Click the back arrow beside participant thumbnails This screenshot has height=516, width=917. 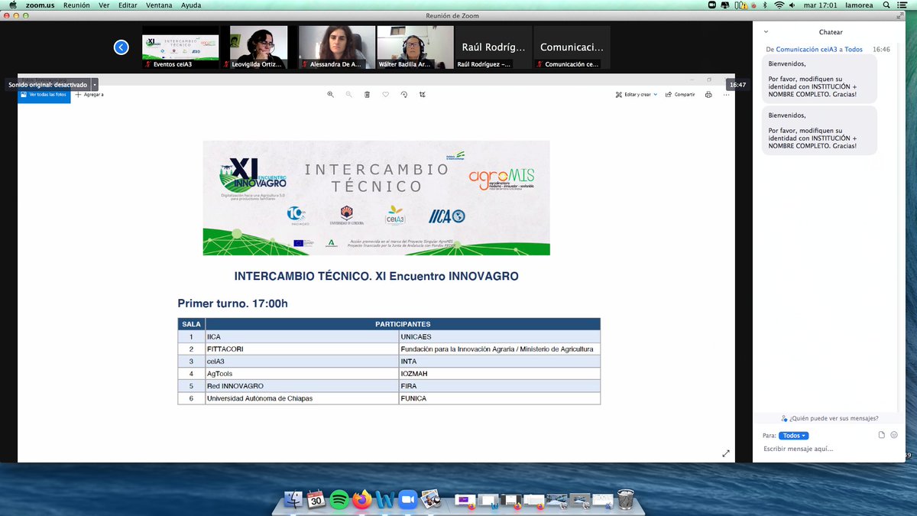tap(121, 47)
